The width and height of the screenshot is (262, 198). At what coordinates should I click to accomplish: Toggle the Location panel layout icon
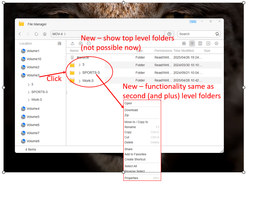pos(59,44)
